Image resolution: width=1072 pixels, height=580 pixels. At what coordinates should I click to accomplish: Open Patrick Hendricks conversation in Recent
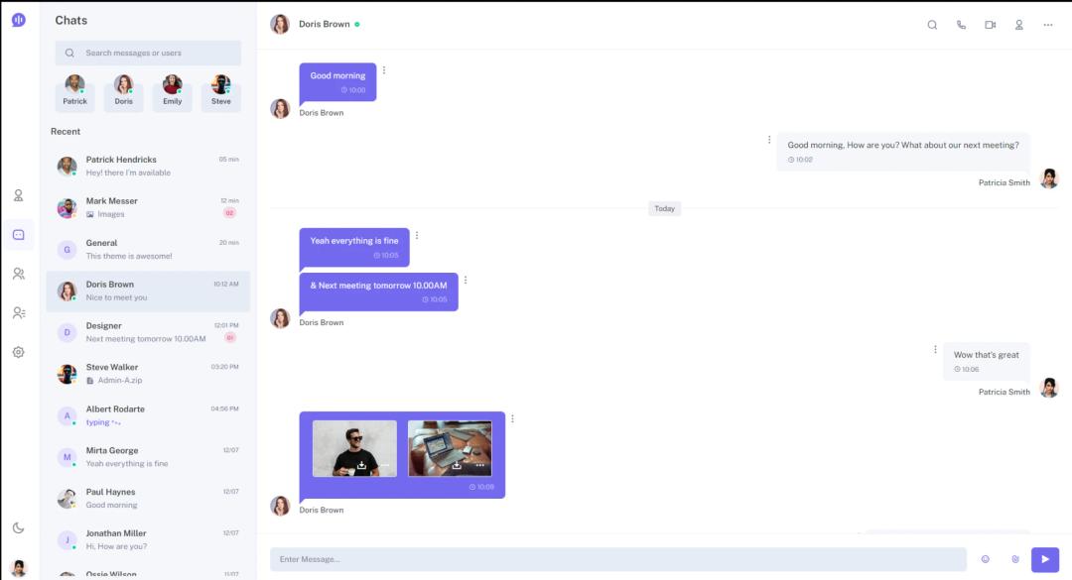tap(148, 166)
